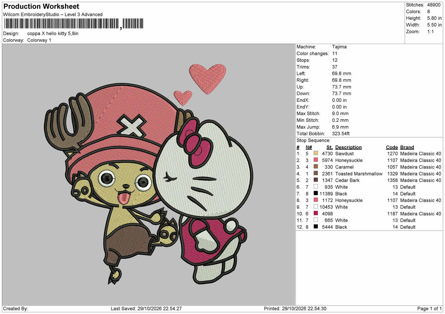Click the Height value '5.80 in'
The image size is (445, 314).
[434, 18]
